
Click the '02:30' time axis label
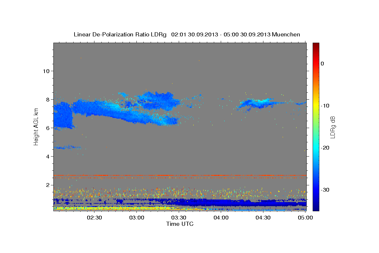95,218
